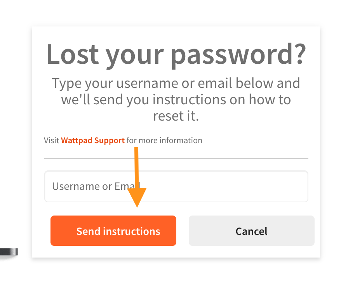The image size is (341, 284).
Task: Click the "we'll send you instructions" line
Action: tap(176, 100)
